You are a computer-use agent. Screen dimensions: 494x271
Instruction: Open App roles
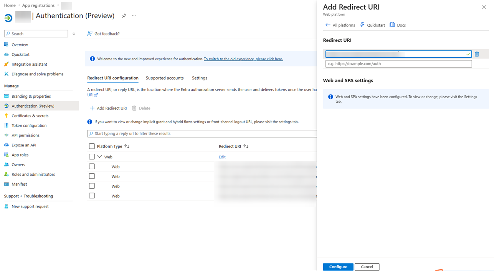click(20, 155)
